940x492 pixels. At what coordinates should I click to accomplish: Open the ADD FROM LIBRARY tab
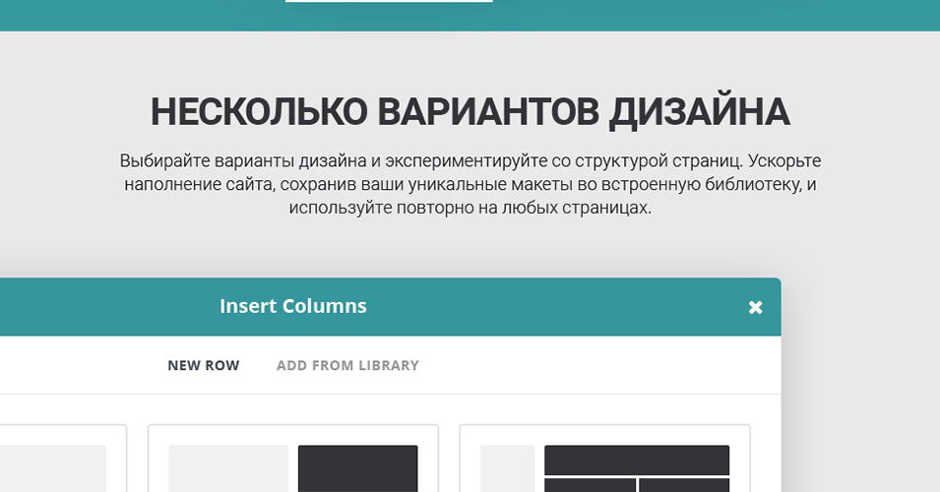347,365
